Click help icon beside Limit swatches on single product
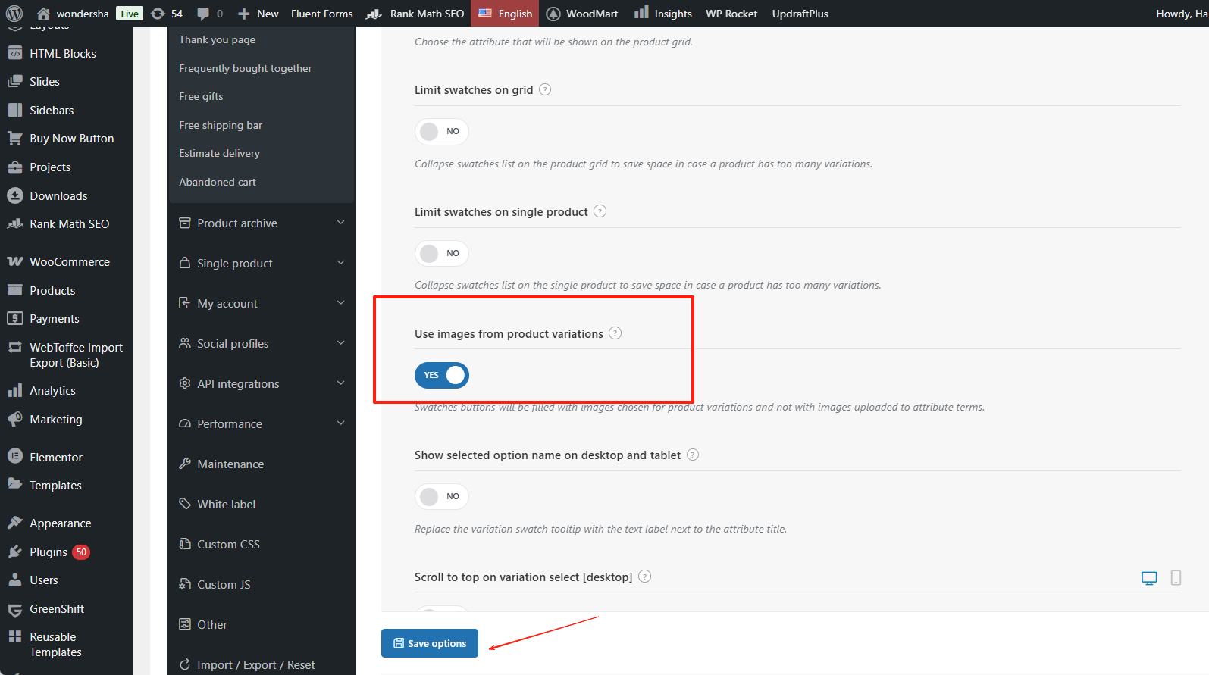Viewport: 1209px width, 675px height. pyautogui.click(x=600, y=211)
